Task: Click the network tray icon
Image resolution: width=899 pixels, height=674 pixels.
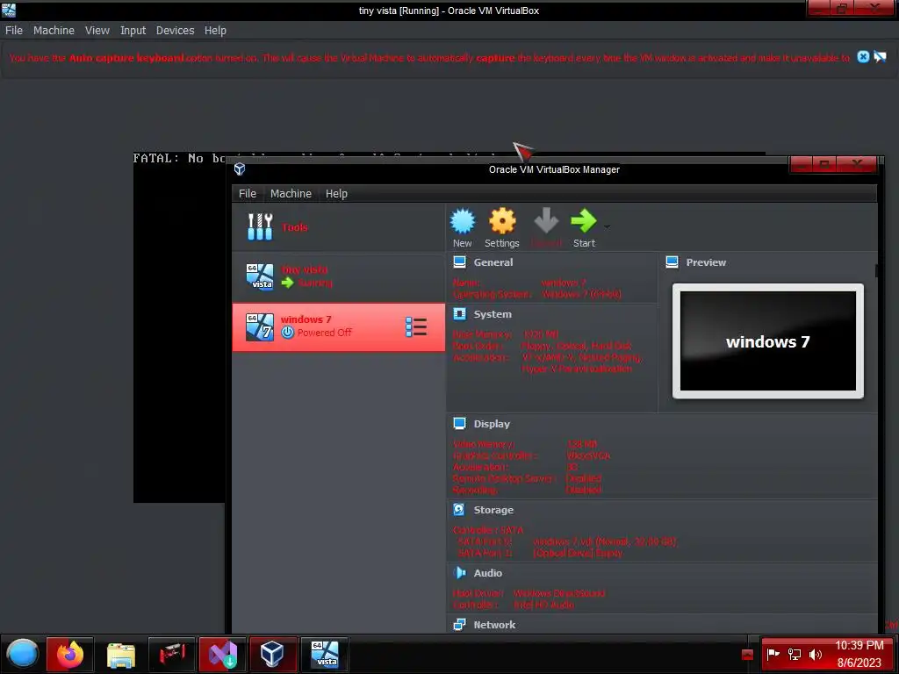Action: point(794,654)
